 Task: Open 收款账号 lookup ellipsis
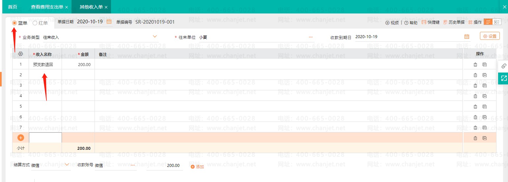(x=132, y=165)
